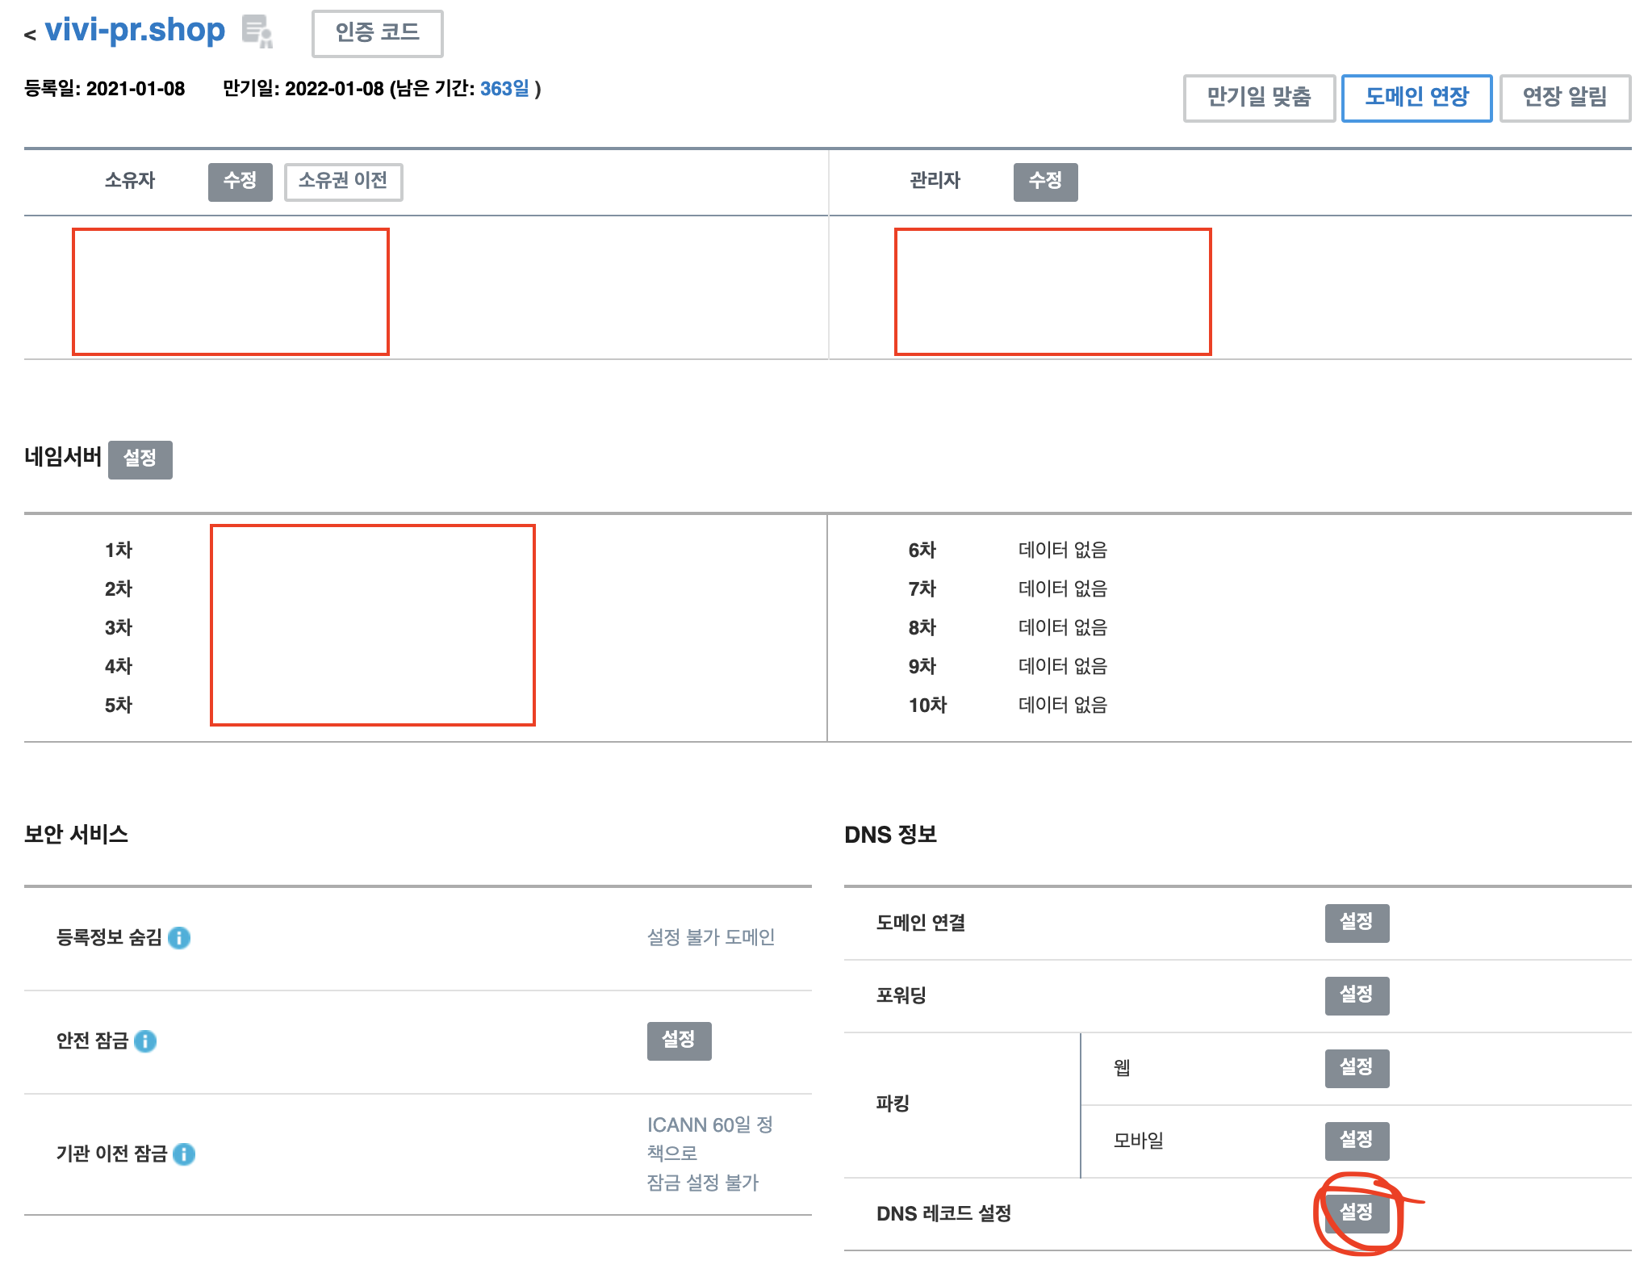Click 설정 for 파킹 웹
The height and width of the screenshot is (1269, 1648).
[1356, 1067]
